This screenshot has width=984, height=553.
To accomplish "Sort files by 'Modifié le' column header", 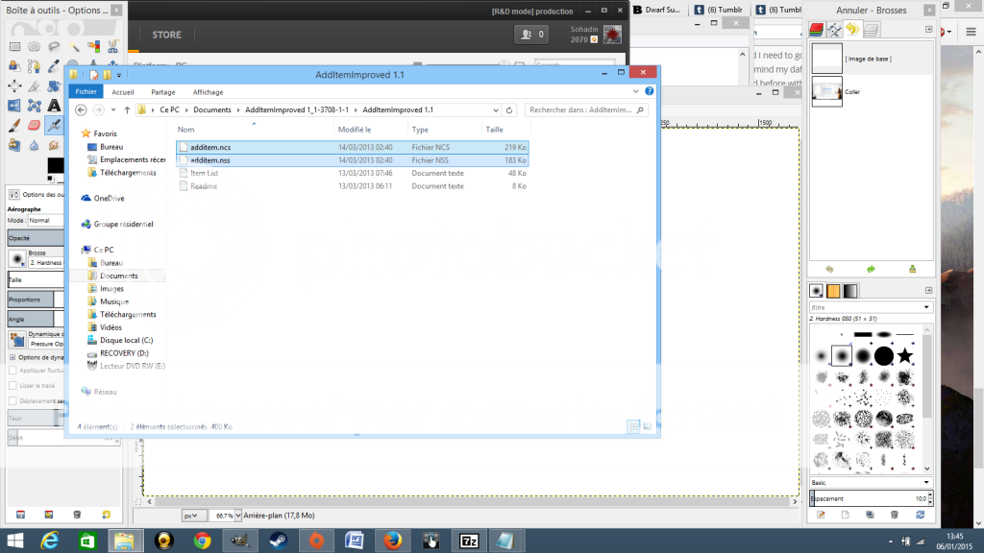I will point(355,129).
